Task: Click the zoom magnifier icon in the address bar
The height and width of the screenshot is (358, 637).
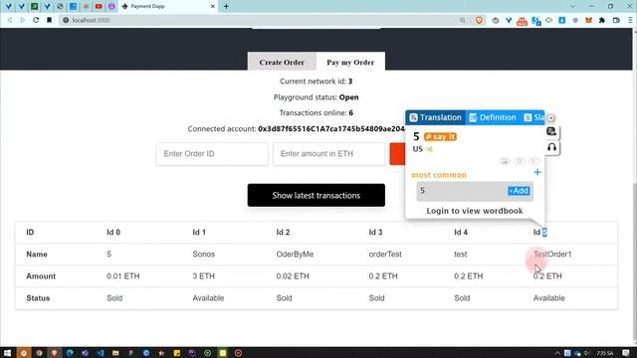Action: [462, 20]
